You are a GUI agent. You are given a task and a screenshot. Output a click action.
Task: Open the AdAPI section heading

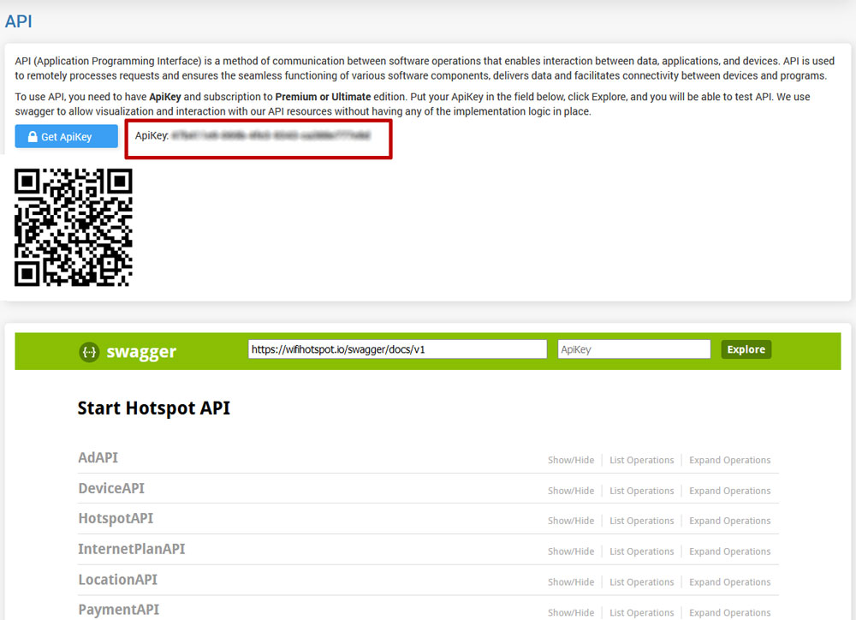[x=98, y=457]
